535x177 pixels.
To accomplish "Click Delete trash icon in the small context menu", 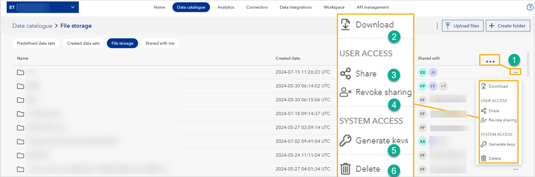I will click(x=484, y=158).
